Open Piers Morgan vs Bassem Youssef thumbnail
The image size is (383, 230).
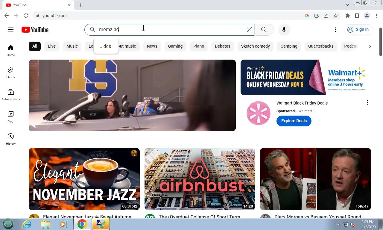pos(315,179)
